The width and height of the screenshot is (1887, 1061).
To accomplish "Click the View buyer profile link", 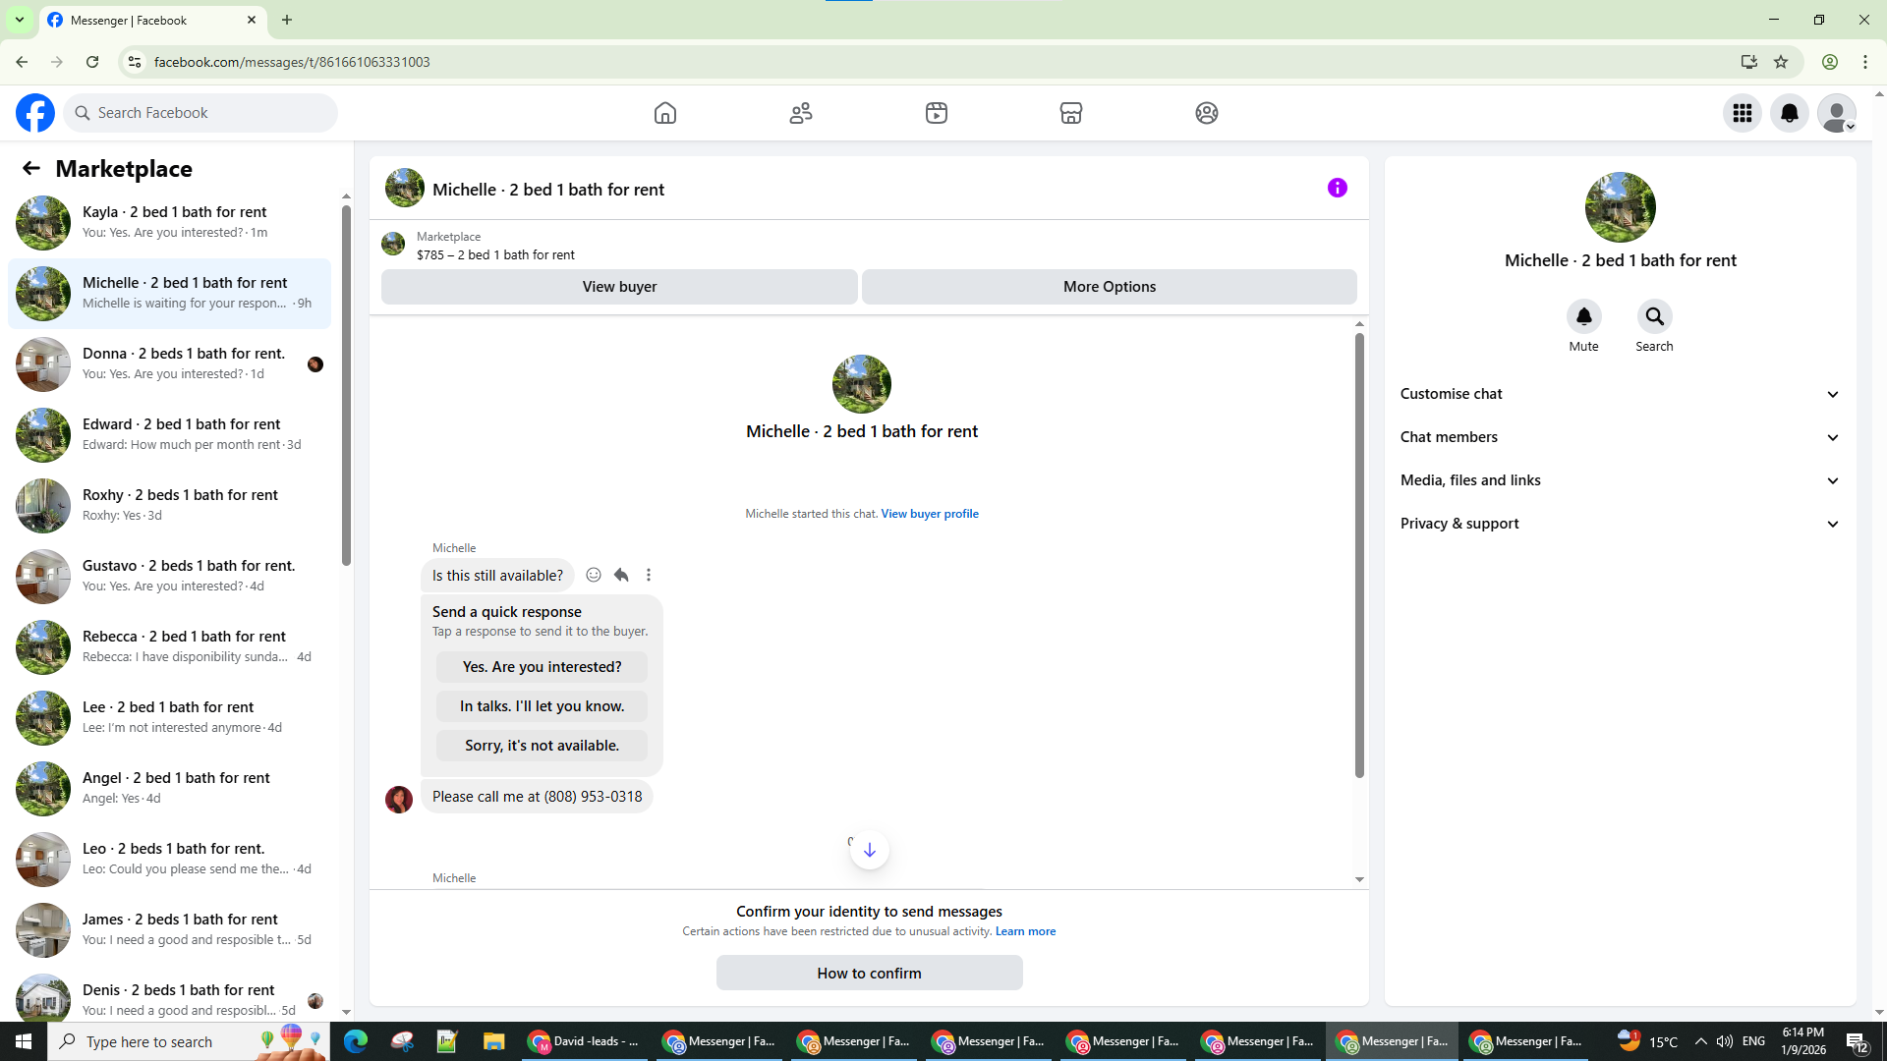I will [x=929, y=514].
